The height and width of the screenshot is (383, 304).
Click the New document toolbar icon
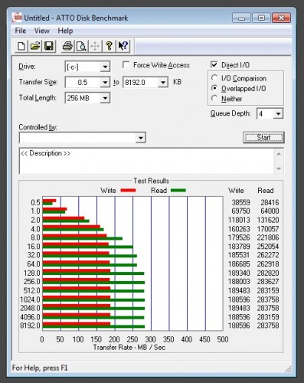(x=21, y=46)
